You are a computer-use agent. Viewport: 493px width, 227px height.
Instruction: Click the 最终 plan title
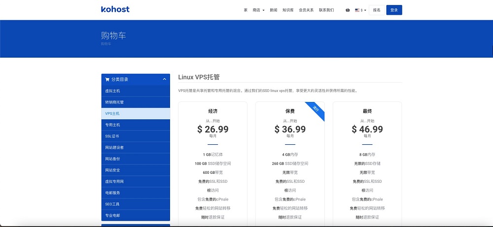coord(367,111)
